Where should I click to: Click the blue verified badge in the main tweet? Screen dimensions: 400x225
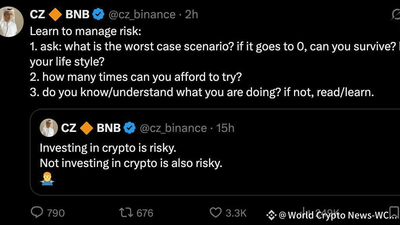[x=99, y=14]
